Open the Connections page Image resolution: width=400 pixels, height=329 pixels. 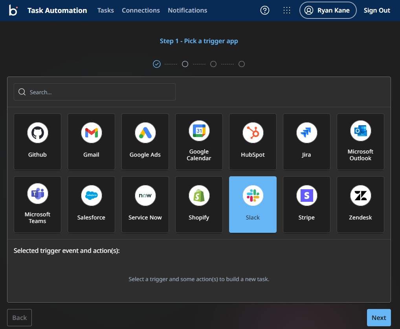[141, 10]
